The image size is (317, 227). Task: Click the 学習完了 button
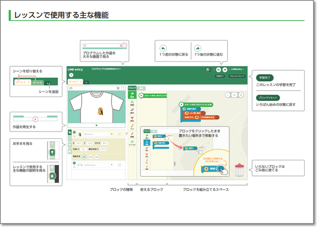pyautogui.click(x=219, y=77)
